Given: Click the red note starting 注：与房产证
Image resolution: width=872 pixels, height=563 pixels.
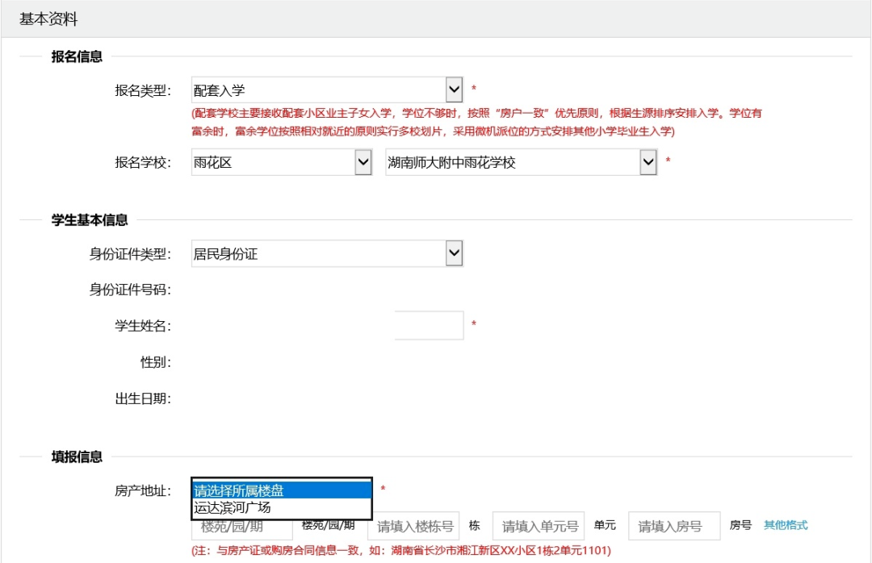Looking at the screenshot, I should coord(401,550).
